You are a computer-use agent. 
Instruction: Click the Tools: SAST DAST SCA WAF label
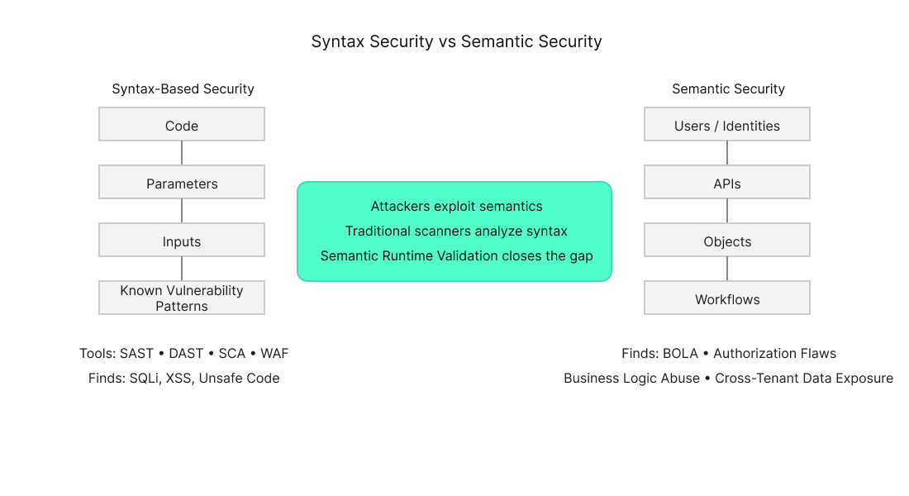tap(184, 353)
